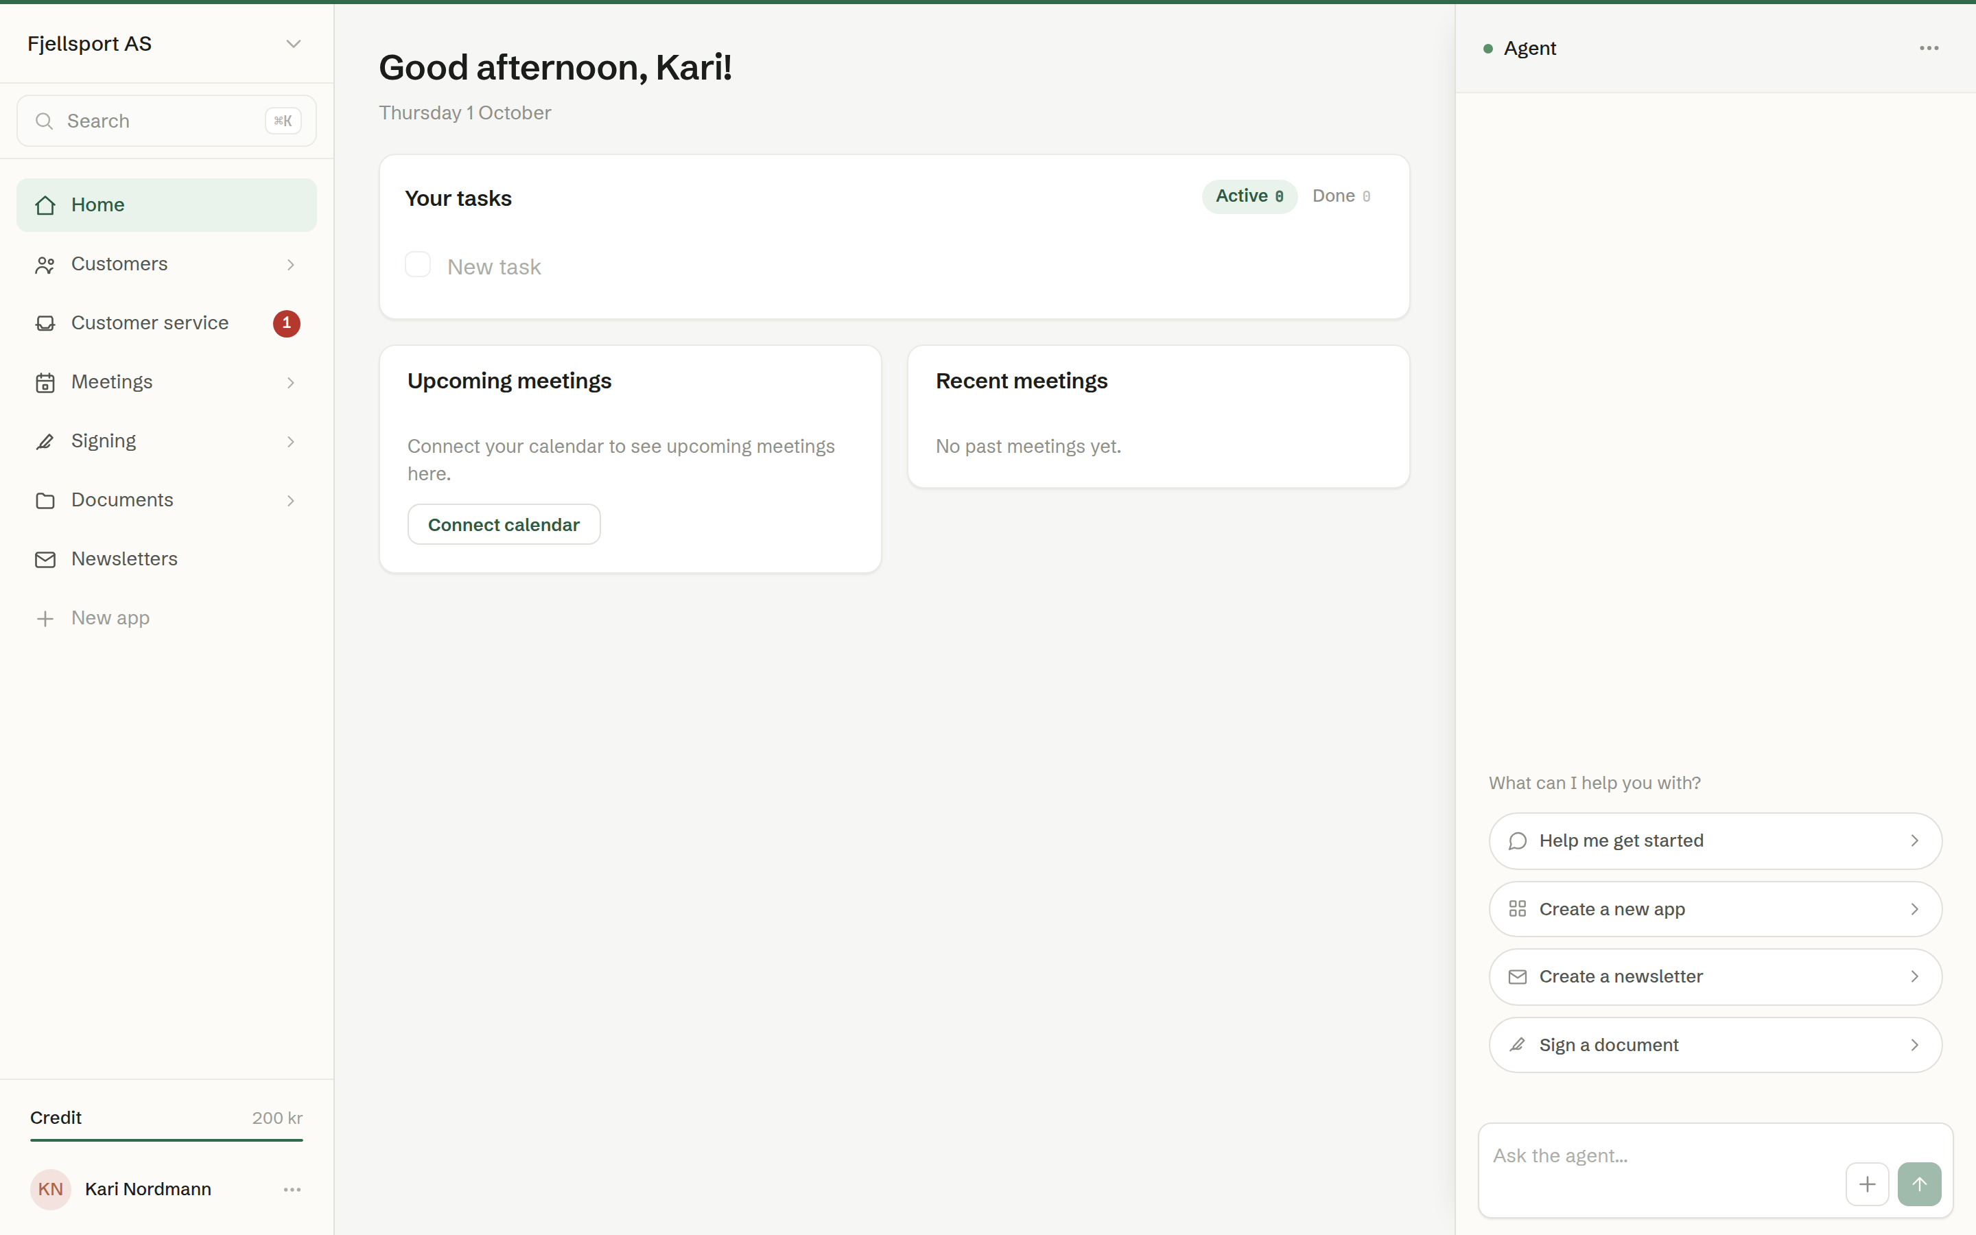
Task: Click the envelope icon in Create a newsletter
Action: click(1517, 977)
